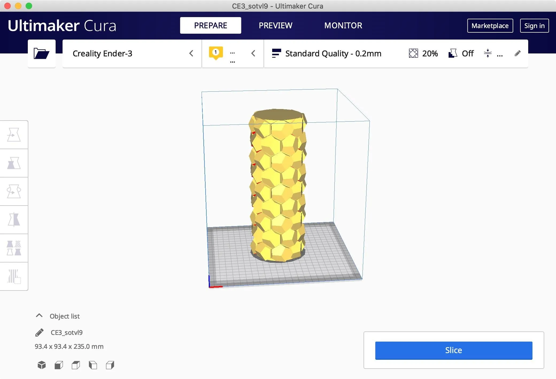The height and width of the screenshot is (379, 556).
Task: Click the Object list label
Action: pyautogui.click(x=65, y=316)
